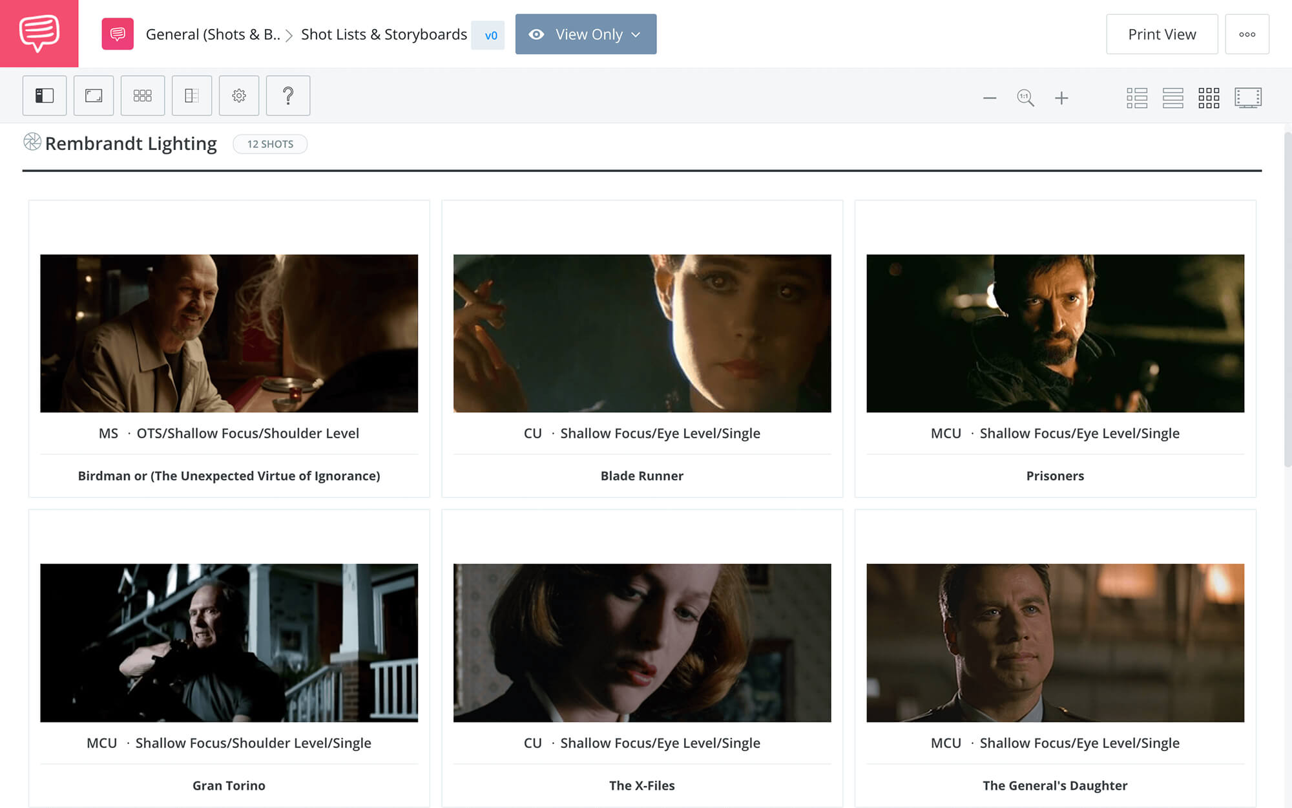This screenshot has width=1292, height=808.
Task: Switch to thumbnail grid view icon
Action: tap(1209, 98)
